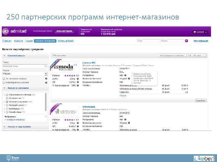Click the Westwing logo thumbnail
The width and height of the screenshot is (217, 162).
tap(65, 111)
